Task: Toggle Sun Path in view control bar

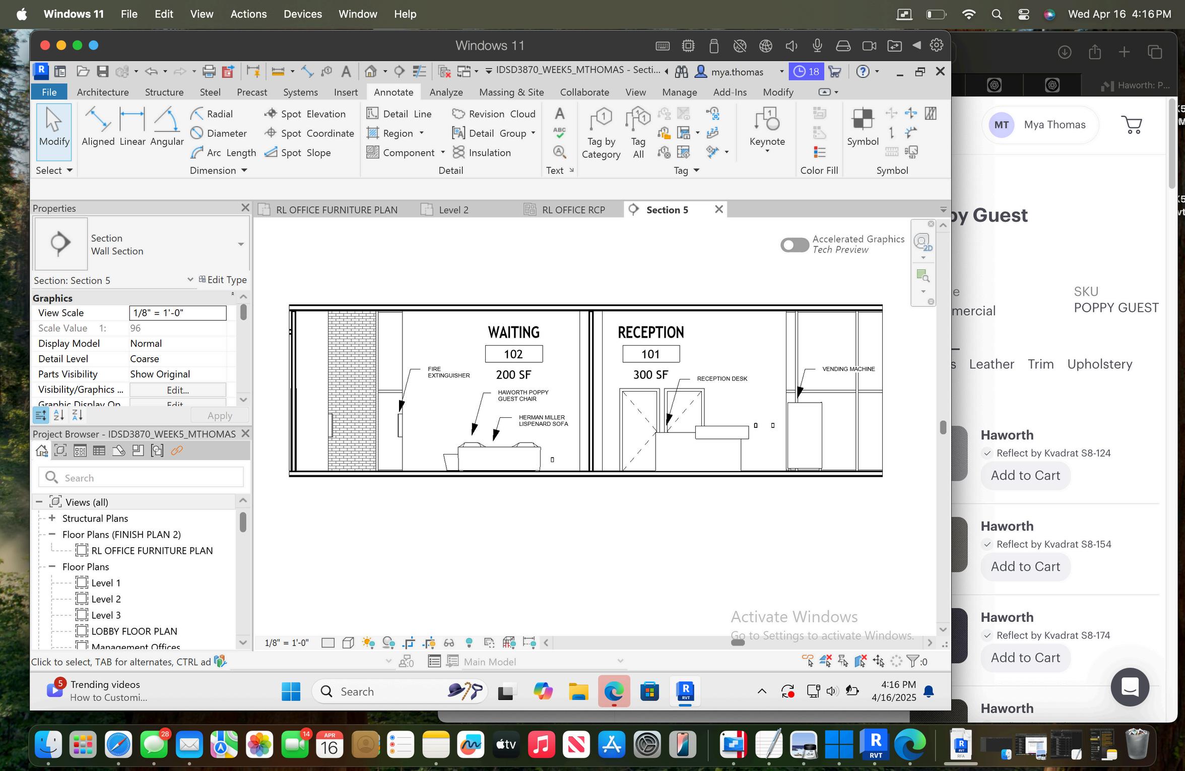Action: (x=368, y=642)
